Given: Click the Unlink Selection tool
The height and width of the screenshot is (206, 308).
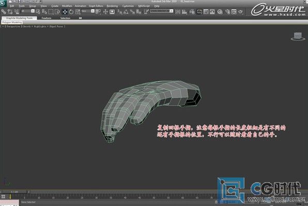Looking at the screenshot, I should click(10, 12).
